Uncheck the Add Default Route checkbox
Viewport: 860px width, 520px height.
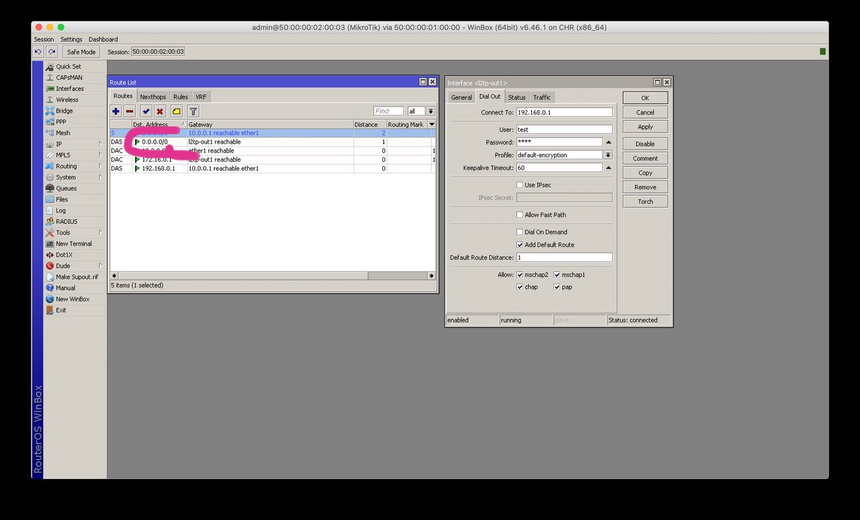[519, 245]
